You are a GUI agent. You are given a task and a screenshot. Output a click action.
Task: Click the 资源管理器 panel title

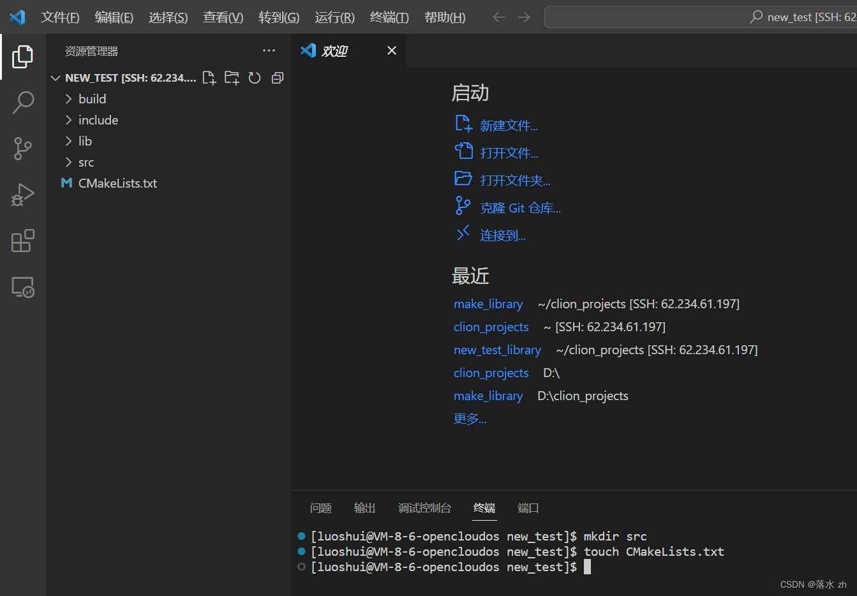click(91, 51)
